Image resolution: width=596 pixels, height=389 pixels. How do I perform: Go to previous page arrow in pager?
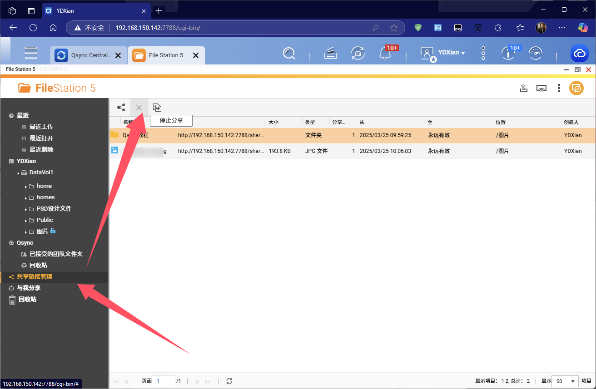[x=126, y=382]
